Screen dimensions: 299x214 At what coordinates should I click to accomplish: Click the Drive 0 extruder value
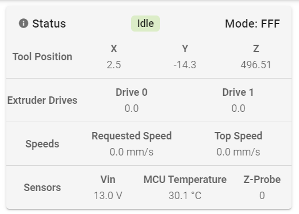point(132,108)
